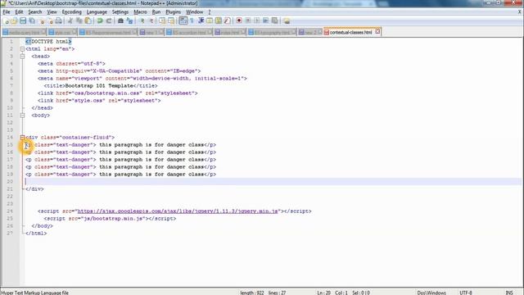Collapse the html tag fold on line 2
This screenshot has height=295, width=524.
click(x=22, y=49)
